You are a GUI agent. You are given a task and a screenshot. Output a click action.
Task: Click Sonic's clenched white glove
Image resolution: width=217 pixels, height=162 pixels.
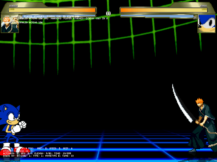[22, 125]
